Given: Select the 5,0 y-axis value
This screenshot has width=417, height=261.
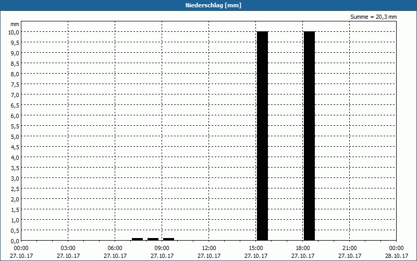Looking at the screenshot, I should click(15, 137).
